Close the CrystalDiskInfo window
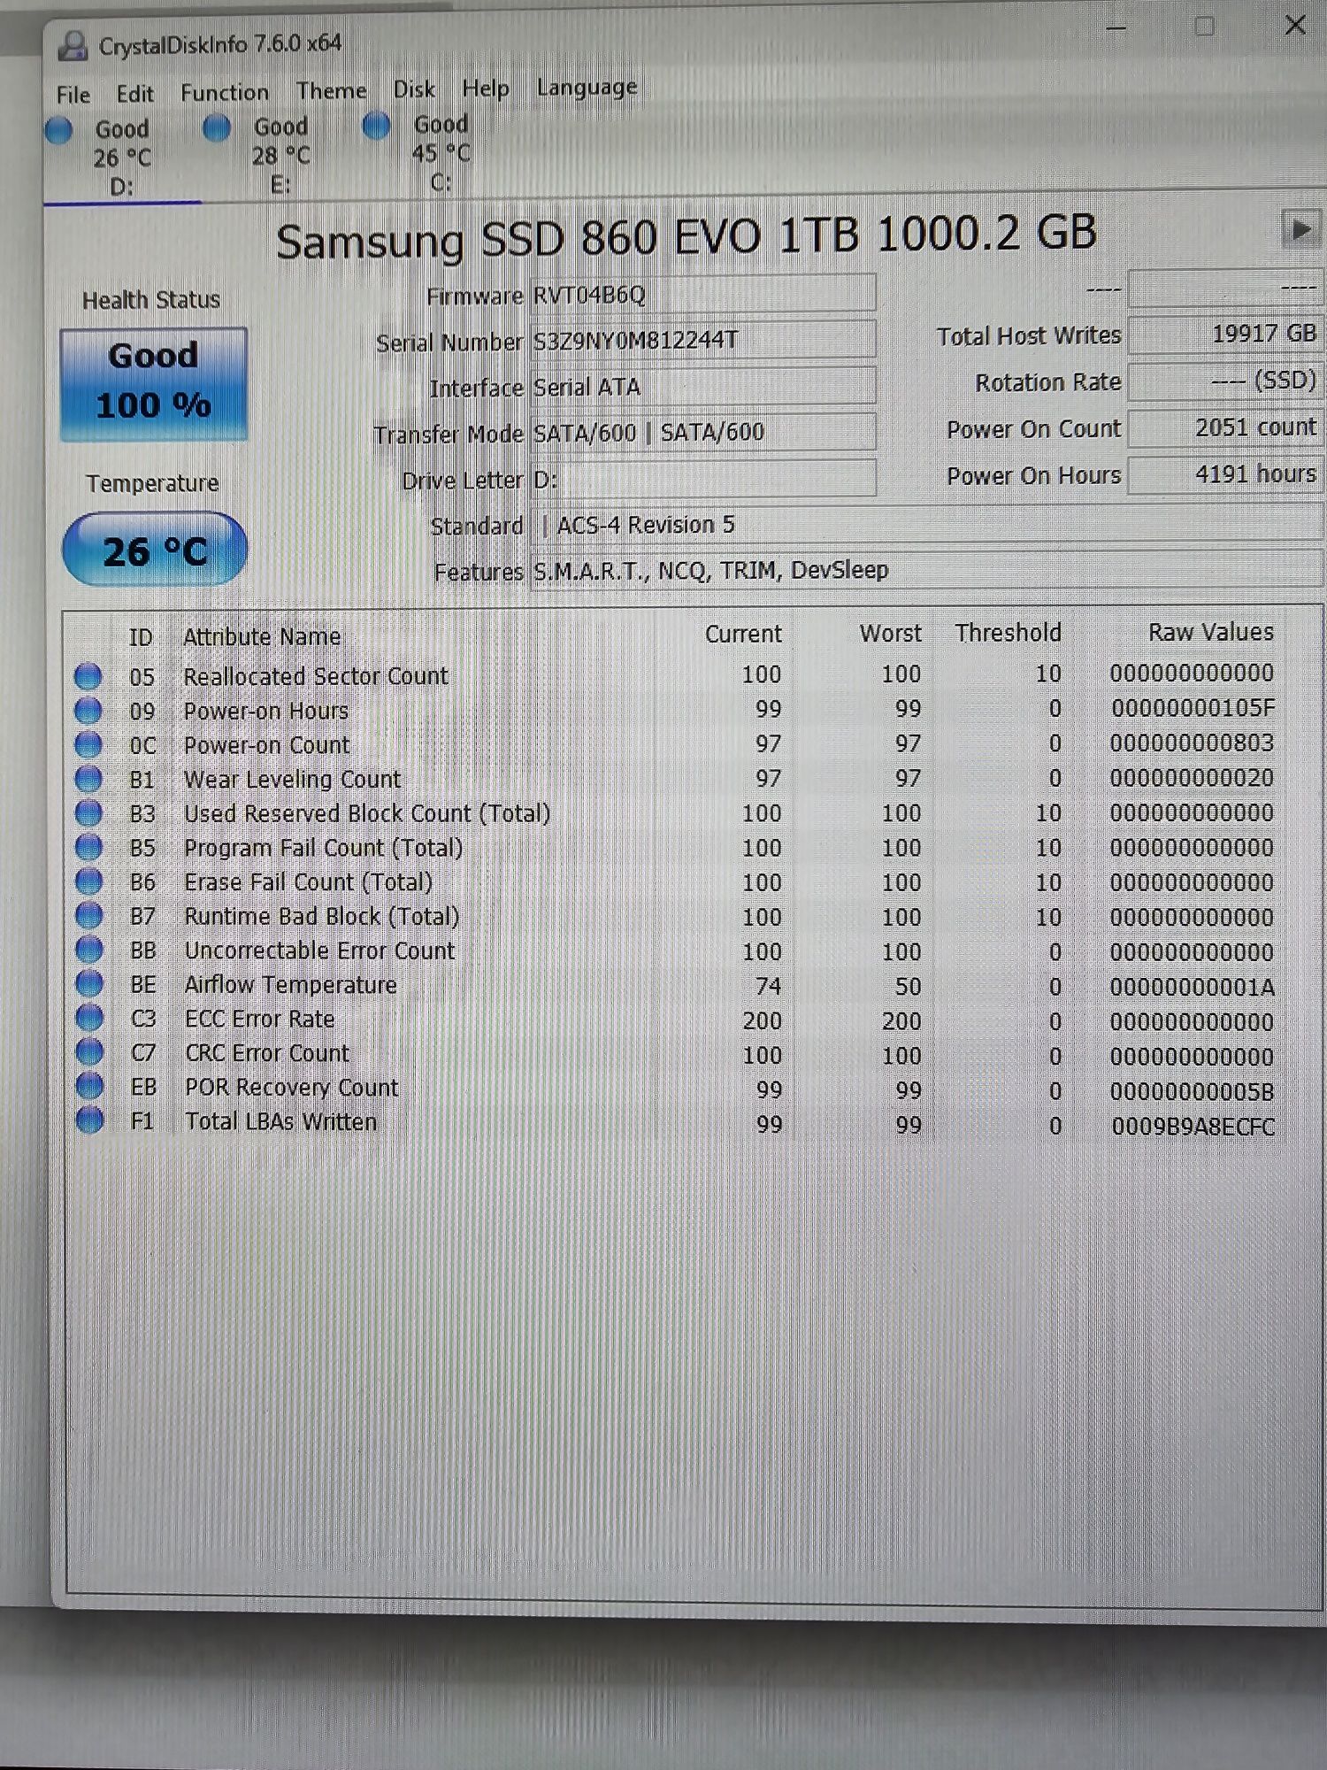Screen dimensions: 1327x1770 click(1295, 25)
